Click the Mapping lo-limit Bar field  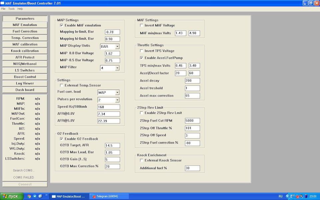pos(112,32)
